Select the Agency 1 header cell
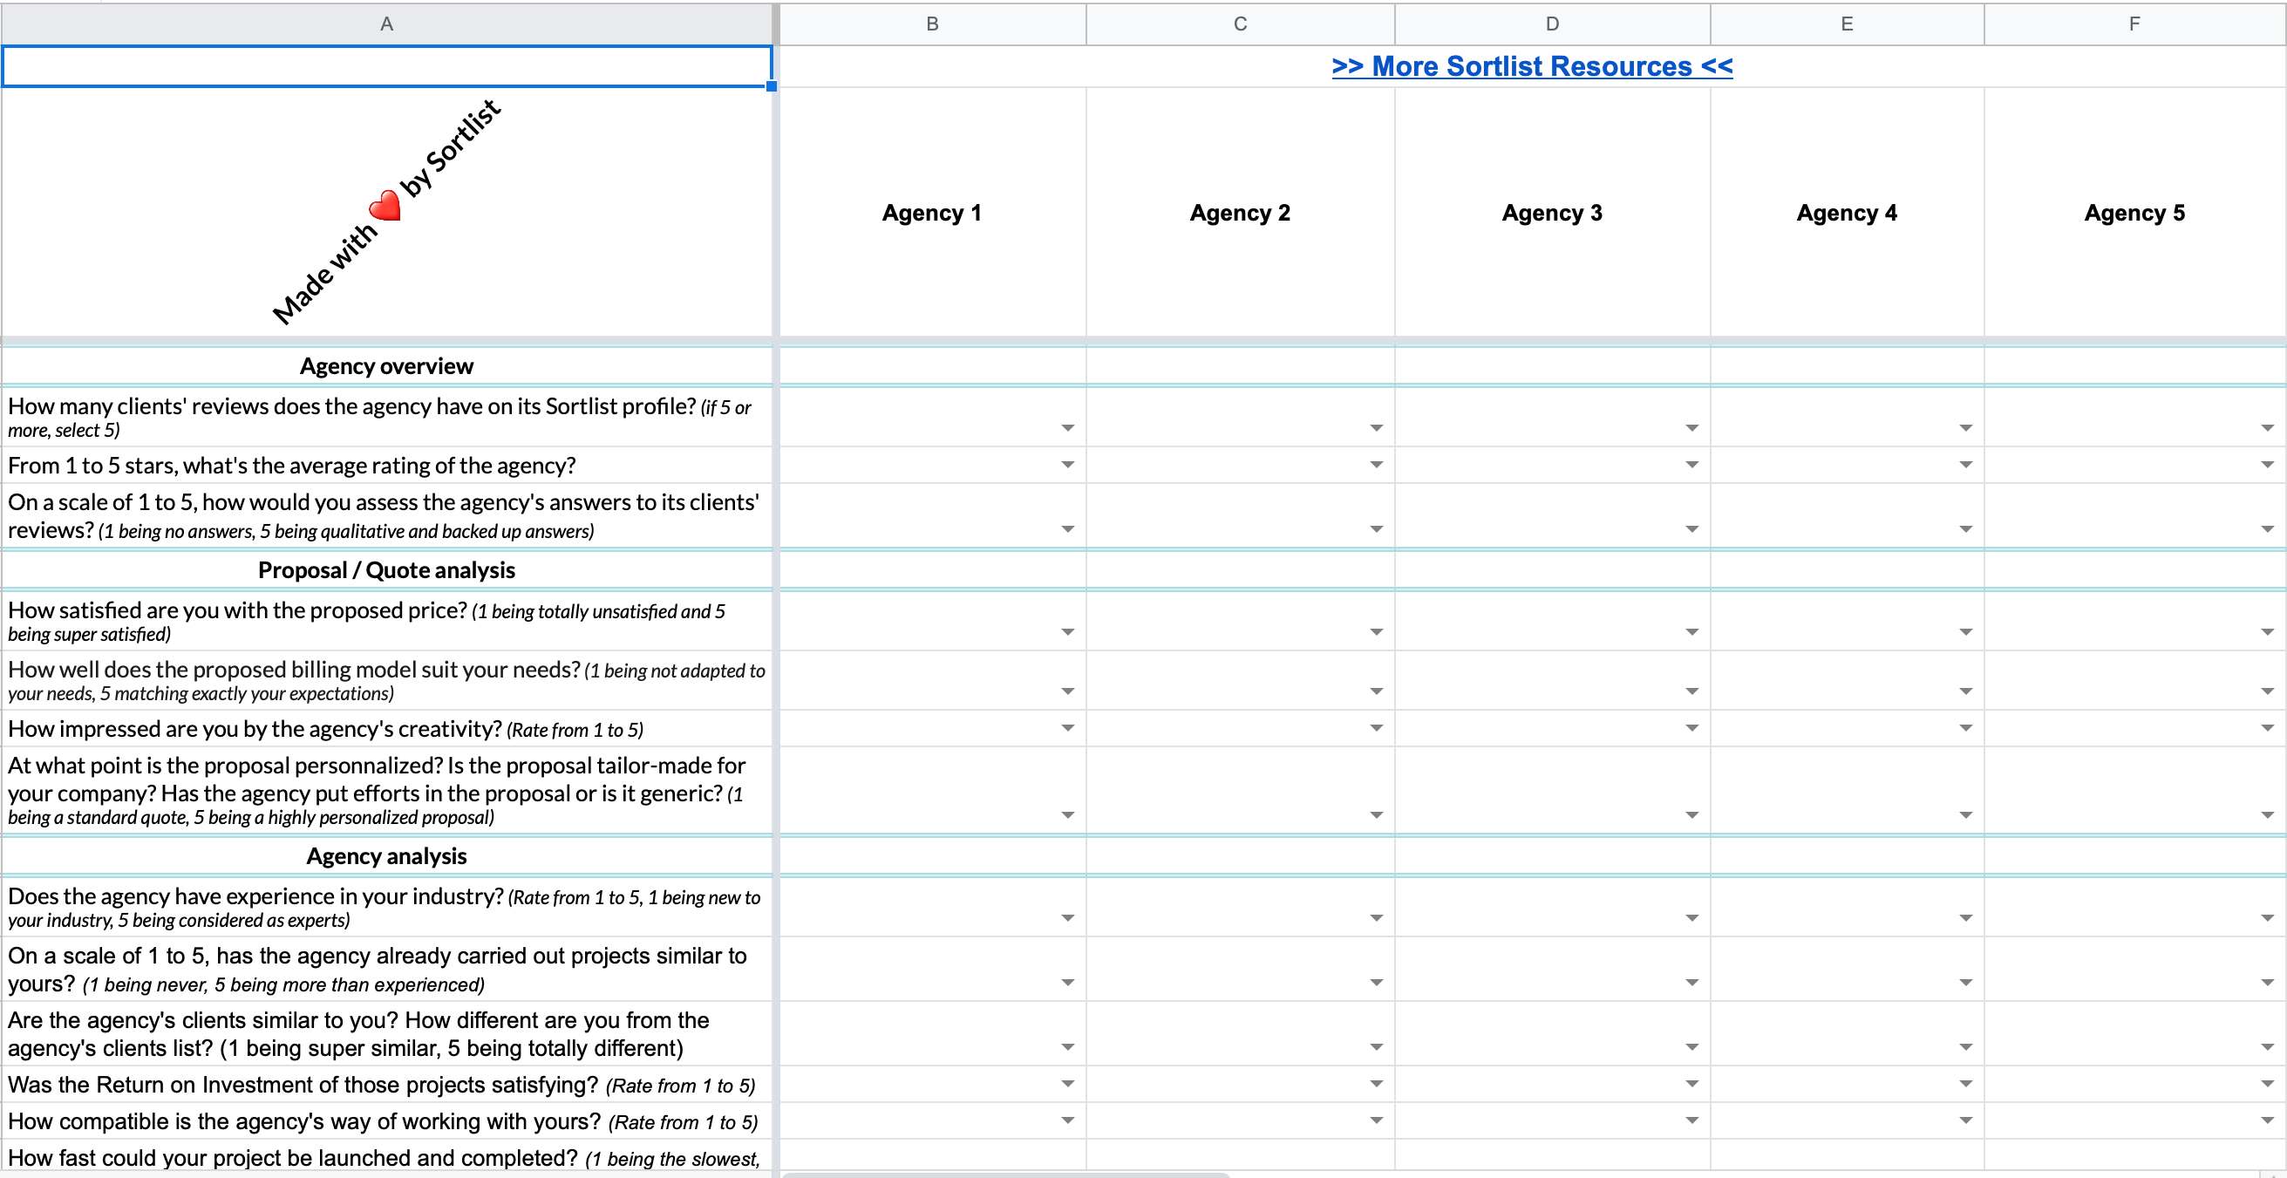This screenshot has width=2287, height=1178. [x=932, y=212]
